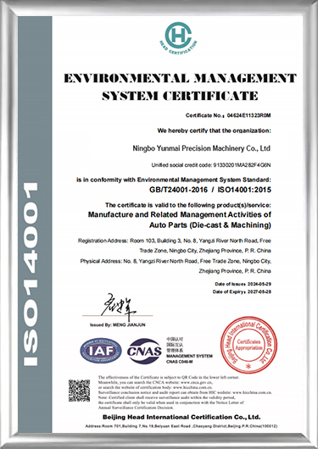This screenshot has height=449, width=318.
Task: Click Beijing Head International Certification Co., Ltd. footer
Action: coord(181,417)
